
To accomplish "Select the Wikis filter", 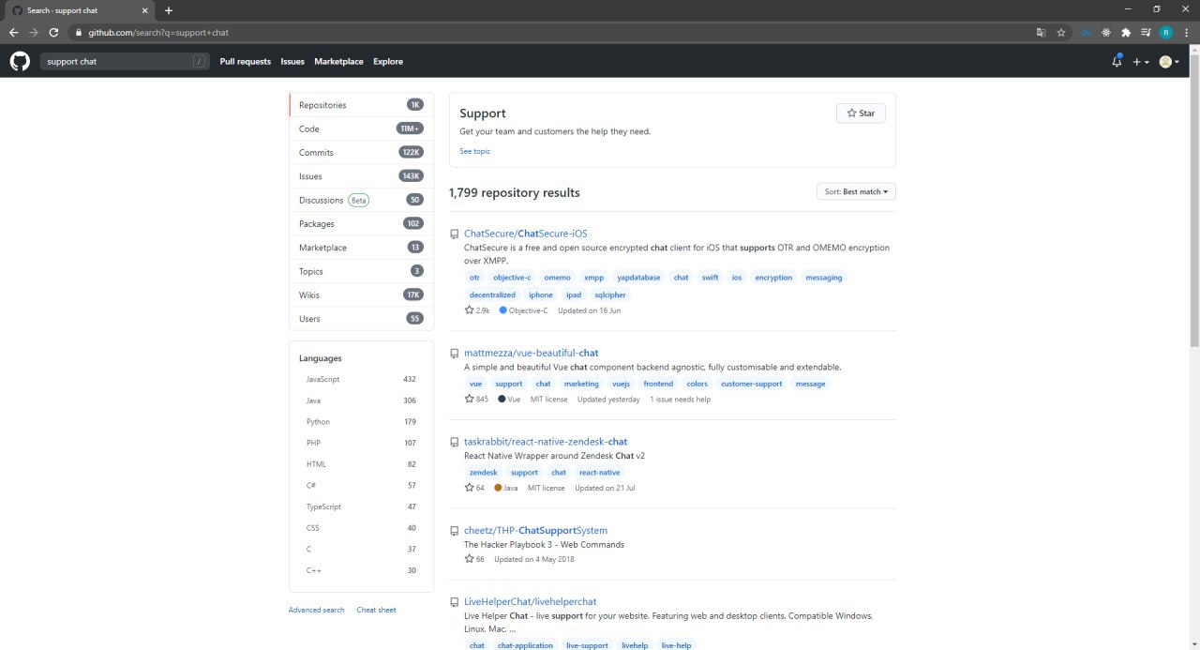I will (361, 295).
